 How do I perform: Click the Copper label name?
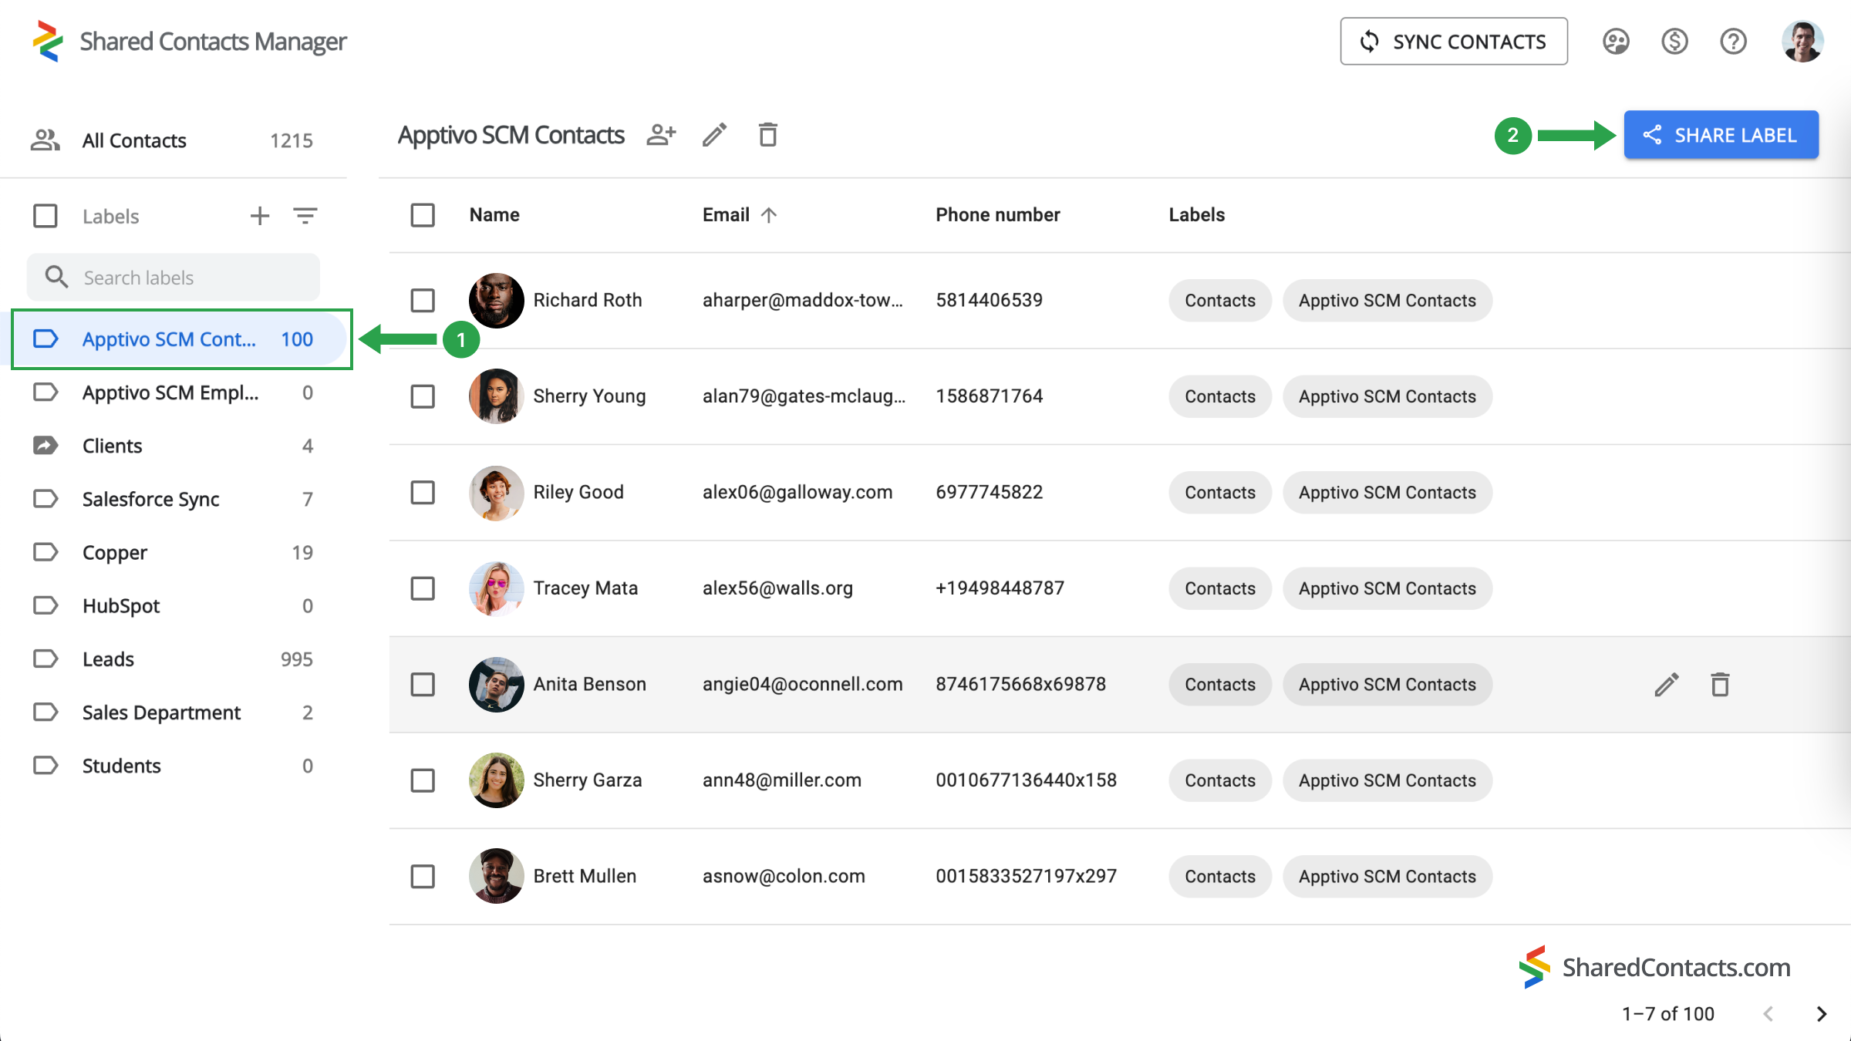click(115, 552)
